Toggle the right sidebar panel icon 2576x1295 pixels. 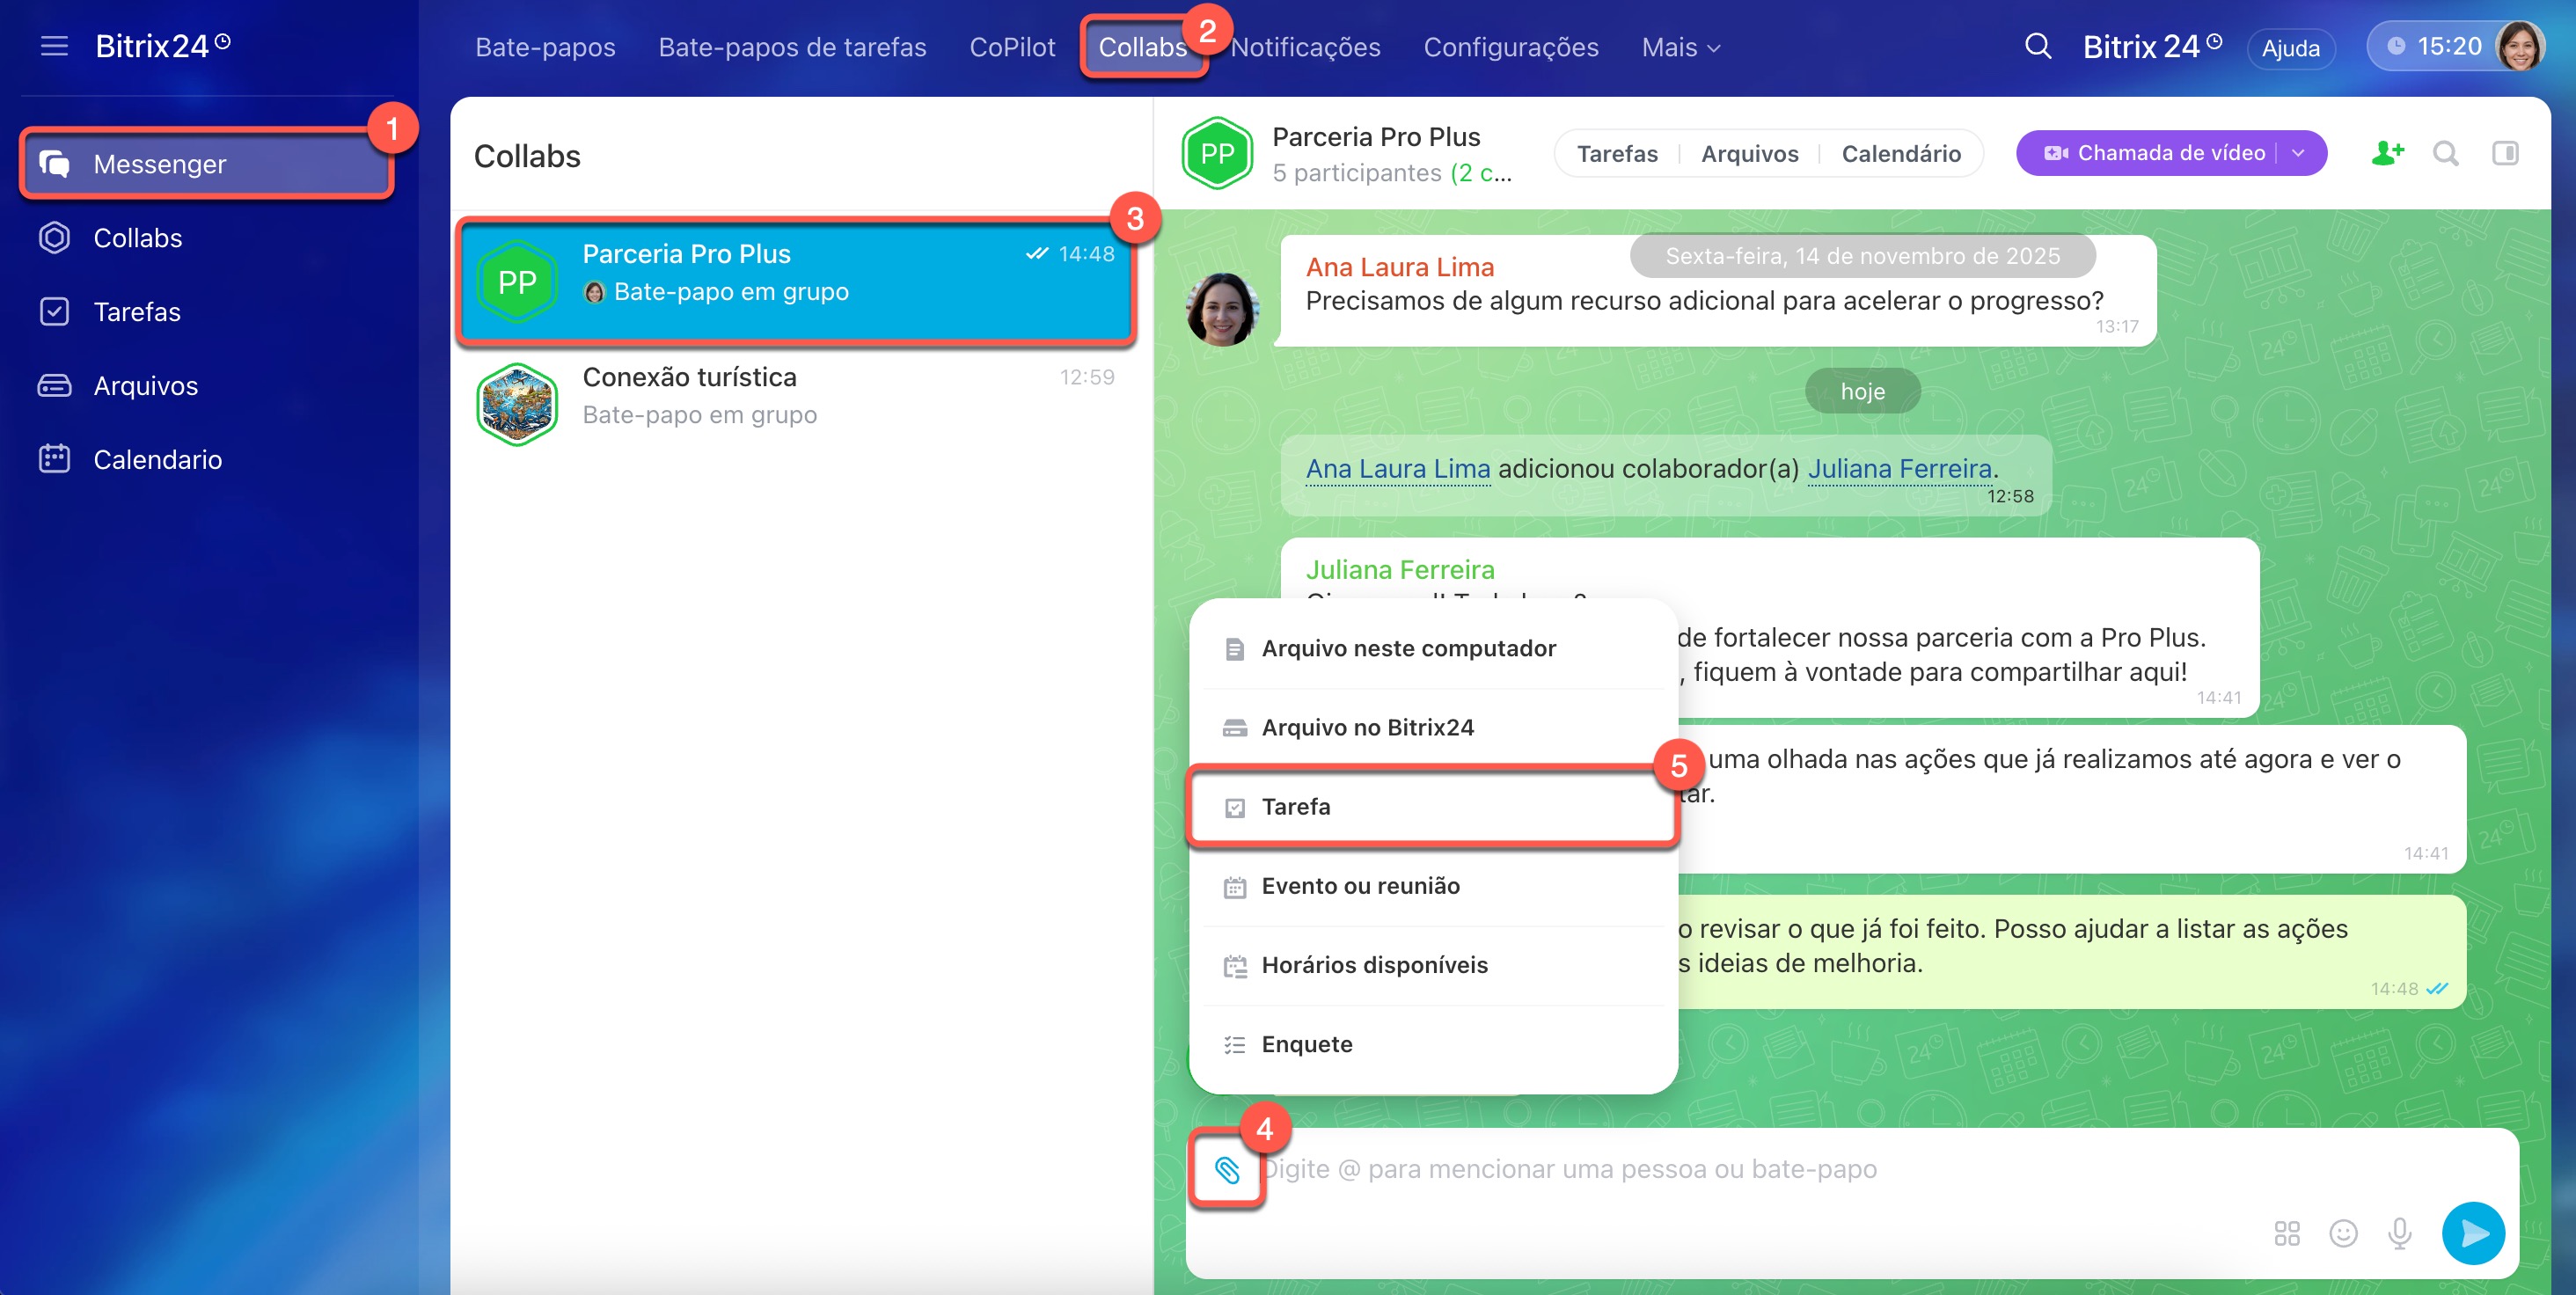tap(2505, 153)
